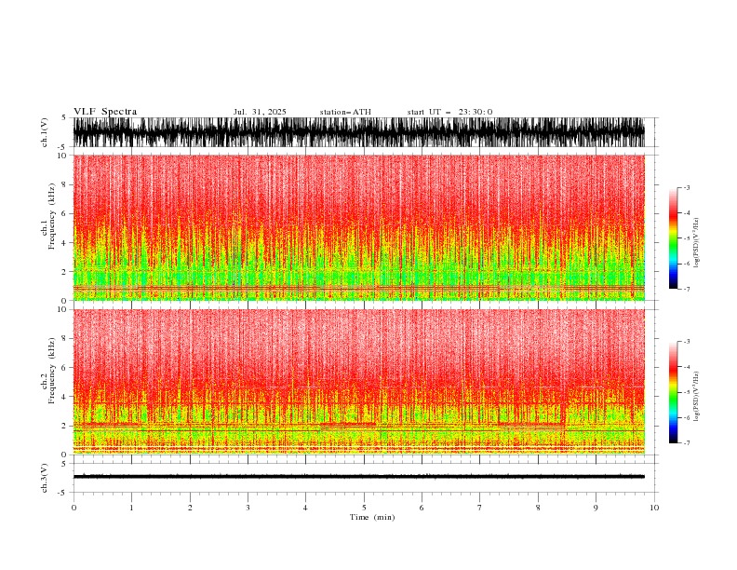The height and width of the screenshot is (570, 737).
Task: Click the "4" kHz tick on ch.2 frequency axis
Action: point(65,397)
